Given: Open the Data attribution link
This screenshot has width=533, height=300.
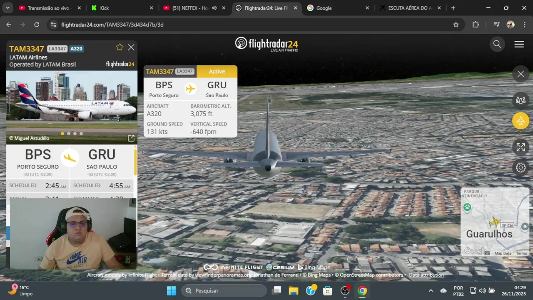Looking at the screenshot, I should 426,275.
